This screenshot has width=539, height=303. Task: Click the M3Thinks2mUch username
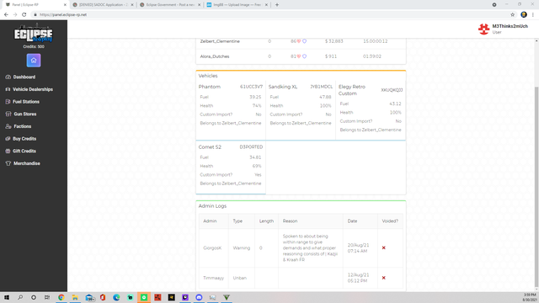[x=510, y=26]
